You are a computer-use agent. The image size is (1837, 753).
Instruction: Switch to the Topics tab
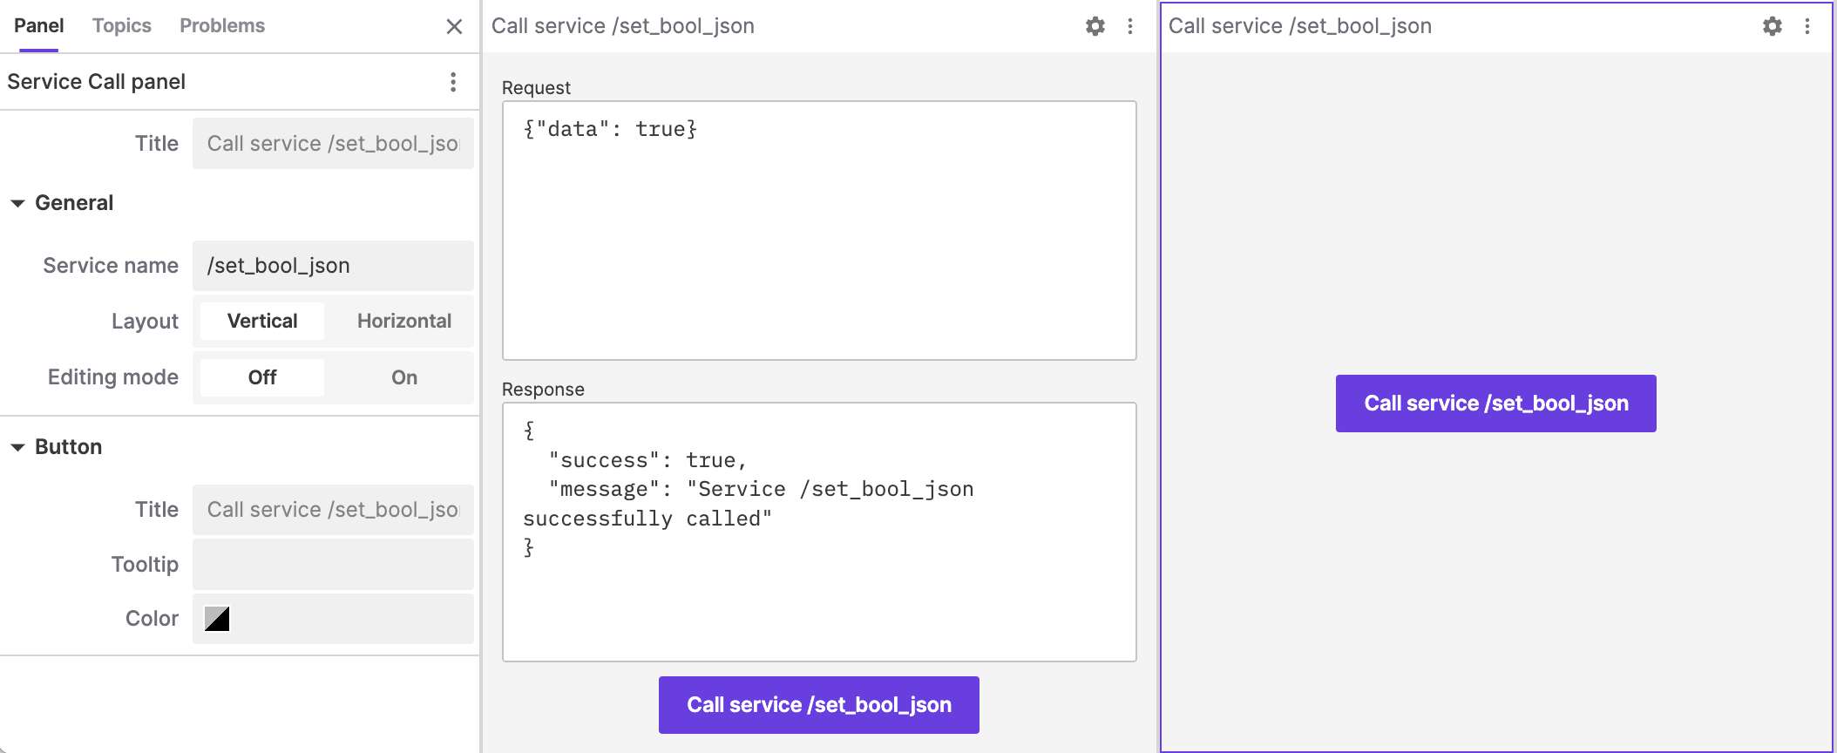[122, 26]
